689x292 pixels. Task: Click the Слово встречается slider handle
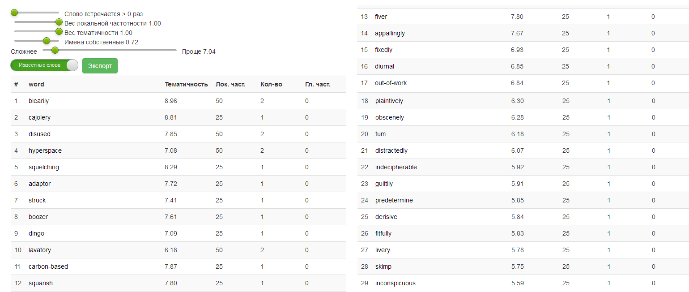[x=14, y=13]
